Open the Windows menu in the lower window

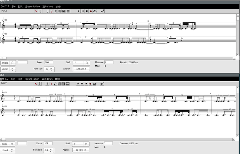point(48,79)
